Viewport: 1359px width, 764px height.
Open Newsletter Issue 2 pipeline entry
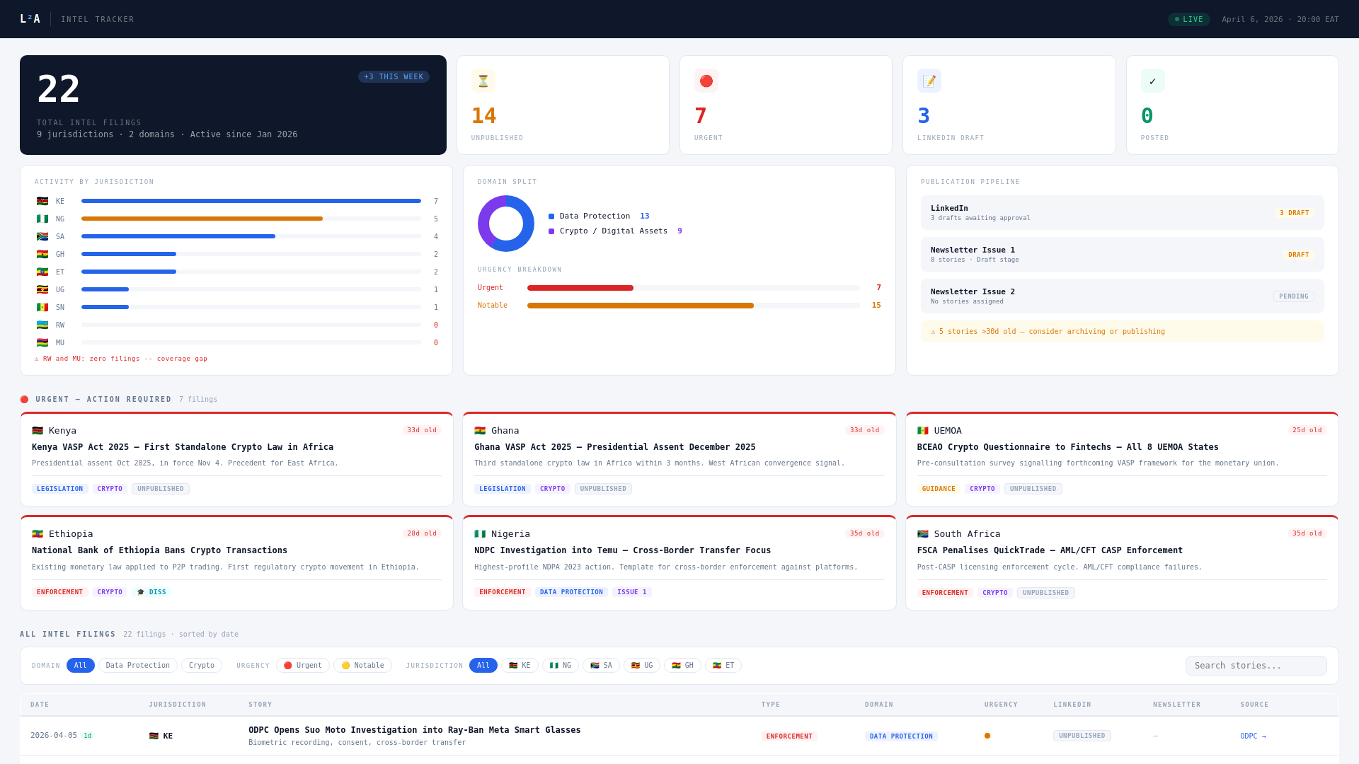coord(1123,296)
